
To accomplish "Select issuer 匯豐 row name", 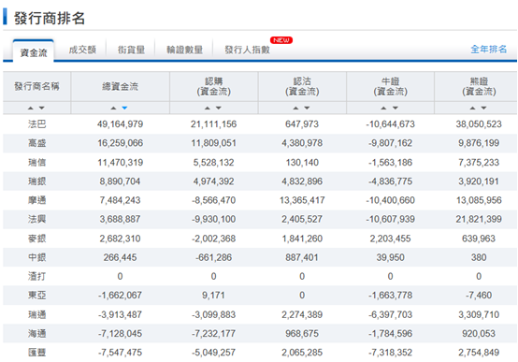I will click(37, 353).
